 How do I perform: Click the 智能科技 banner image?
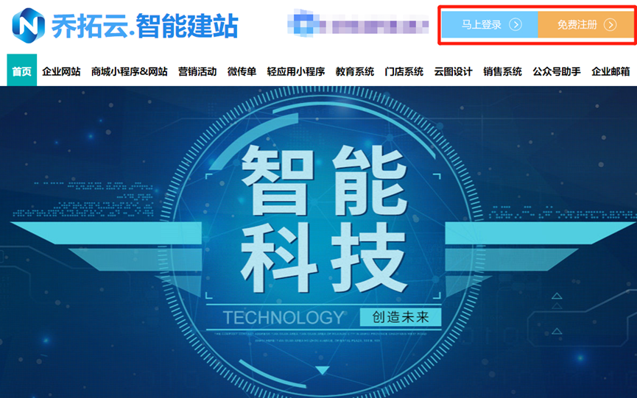coord(318,242)
